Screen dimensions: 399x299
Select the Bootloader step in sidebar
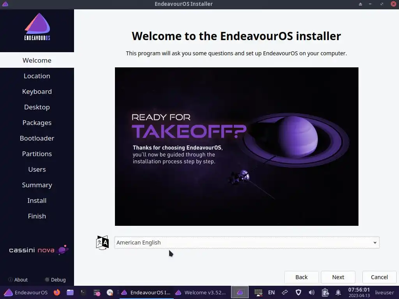tap(37, 138)
